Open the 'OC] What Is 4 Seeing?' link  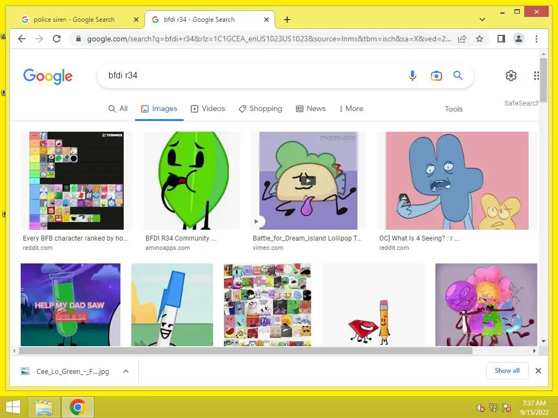click(419, 238)
